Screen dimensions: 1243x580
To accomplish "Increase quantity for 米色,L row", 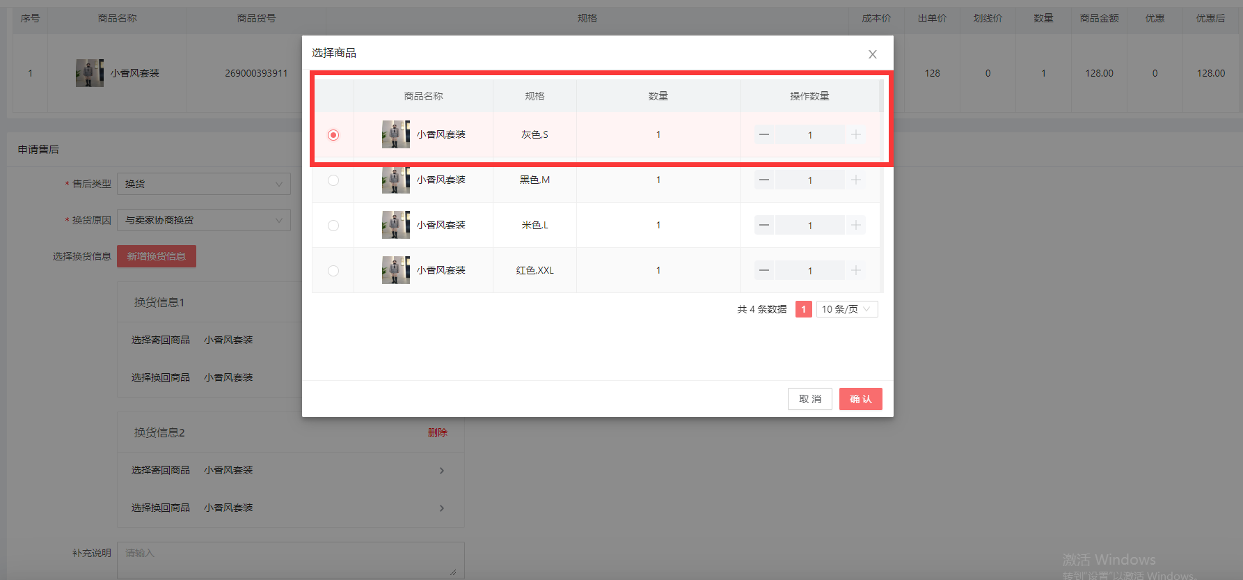I will [x=856, y=225].
